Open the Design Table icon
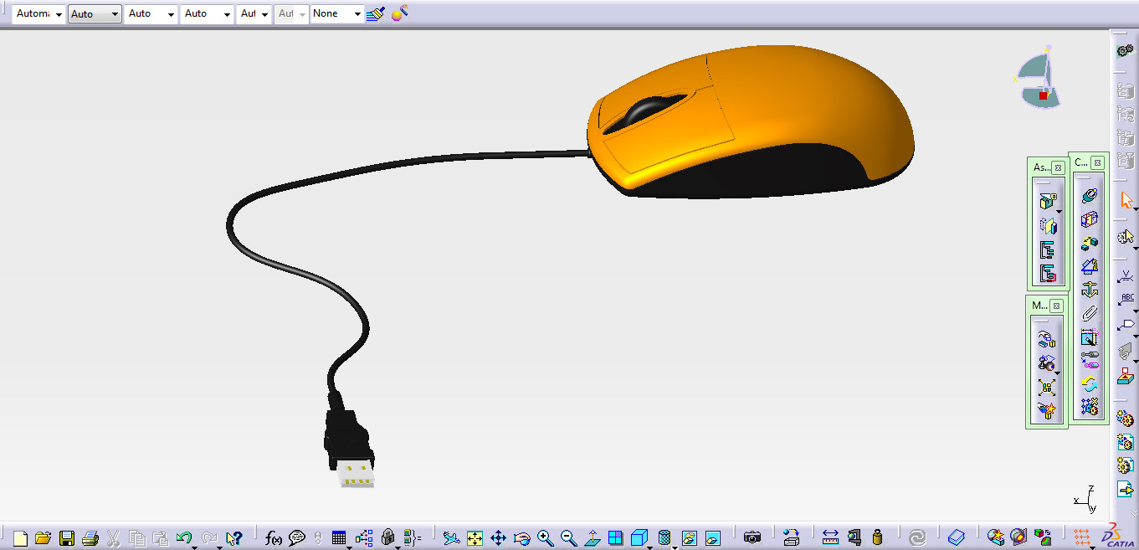 339,538
